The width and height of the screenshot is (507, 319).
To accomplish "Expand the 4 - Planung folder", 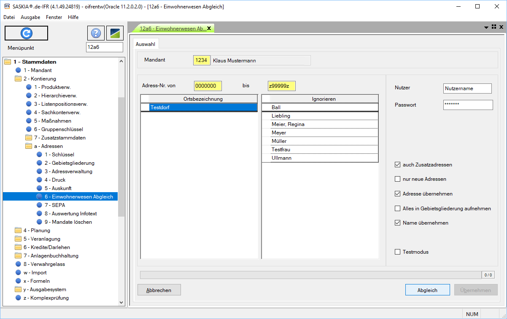I will point(18,231).
